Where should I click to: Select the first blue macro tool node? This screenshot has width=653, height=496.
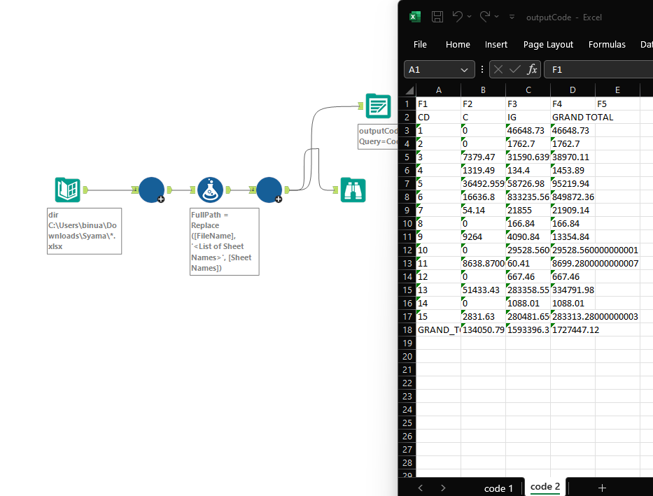(x=152, y=190)
